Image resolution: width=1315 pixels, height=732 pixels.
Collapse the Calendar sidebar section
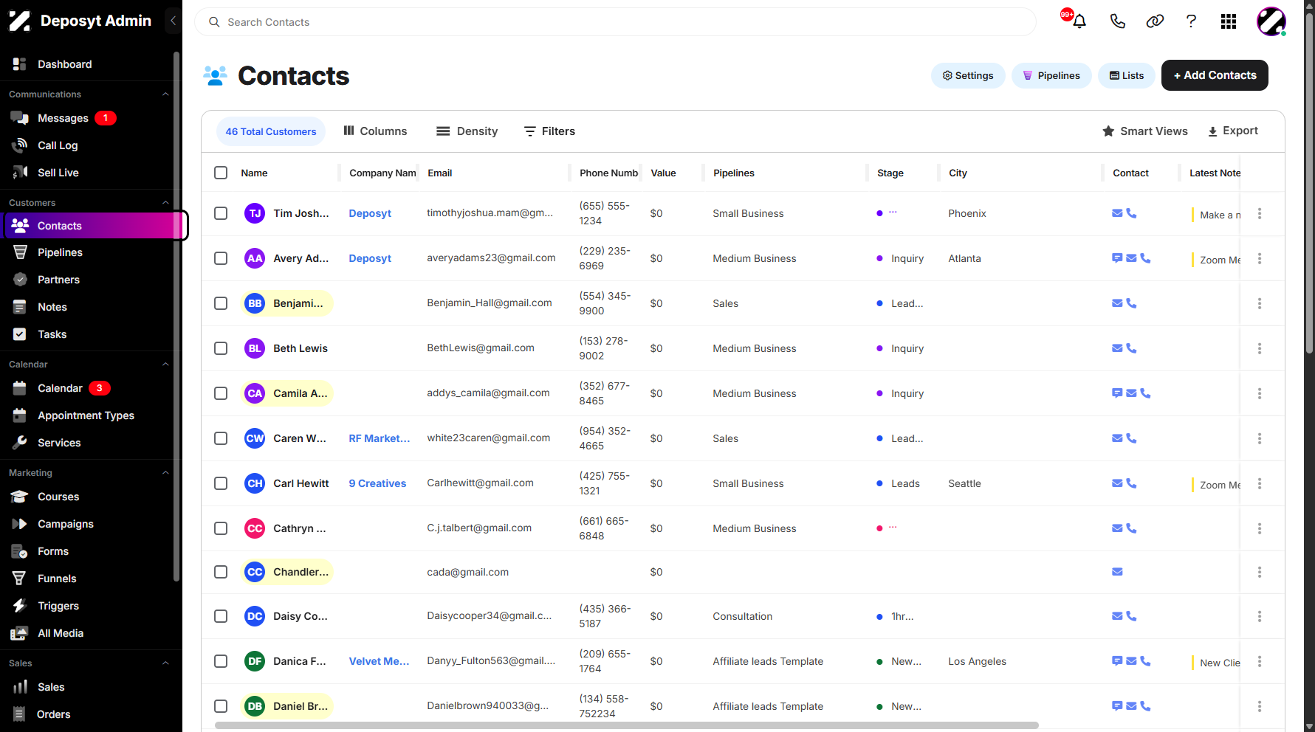click(165, 365)
